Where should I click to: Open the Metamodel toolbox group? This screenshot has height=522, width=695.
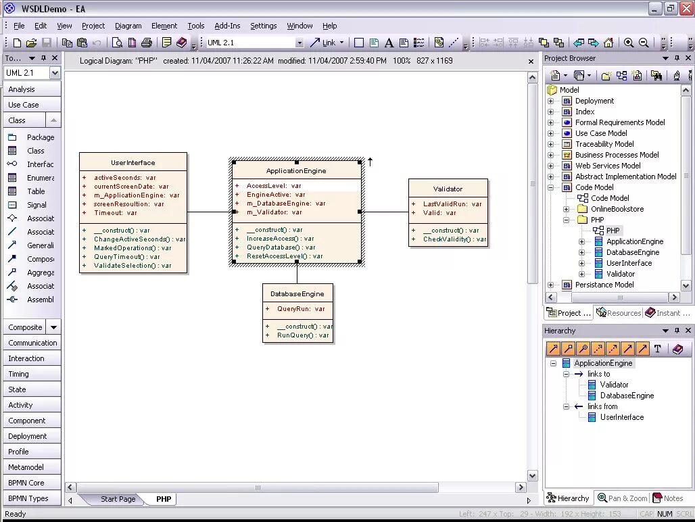pos(32,467)
